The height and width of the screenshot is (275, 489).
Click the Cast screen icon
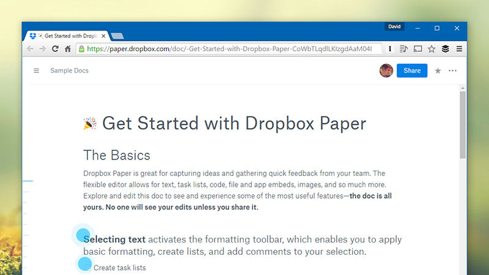click(417, 49)
